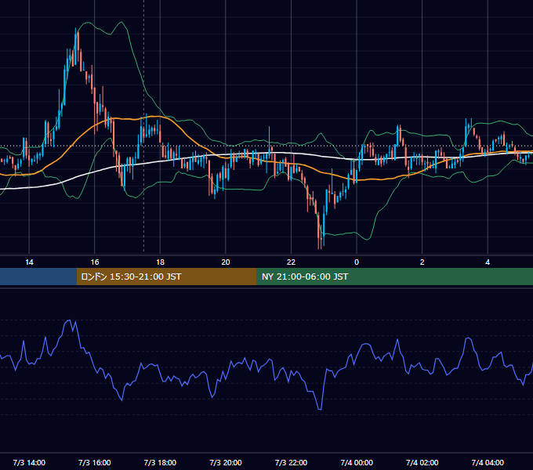Click the time axis label 20
The image size is (533, 470).
(226, 262)
